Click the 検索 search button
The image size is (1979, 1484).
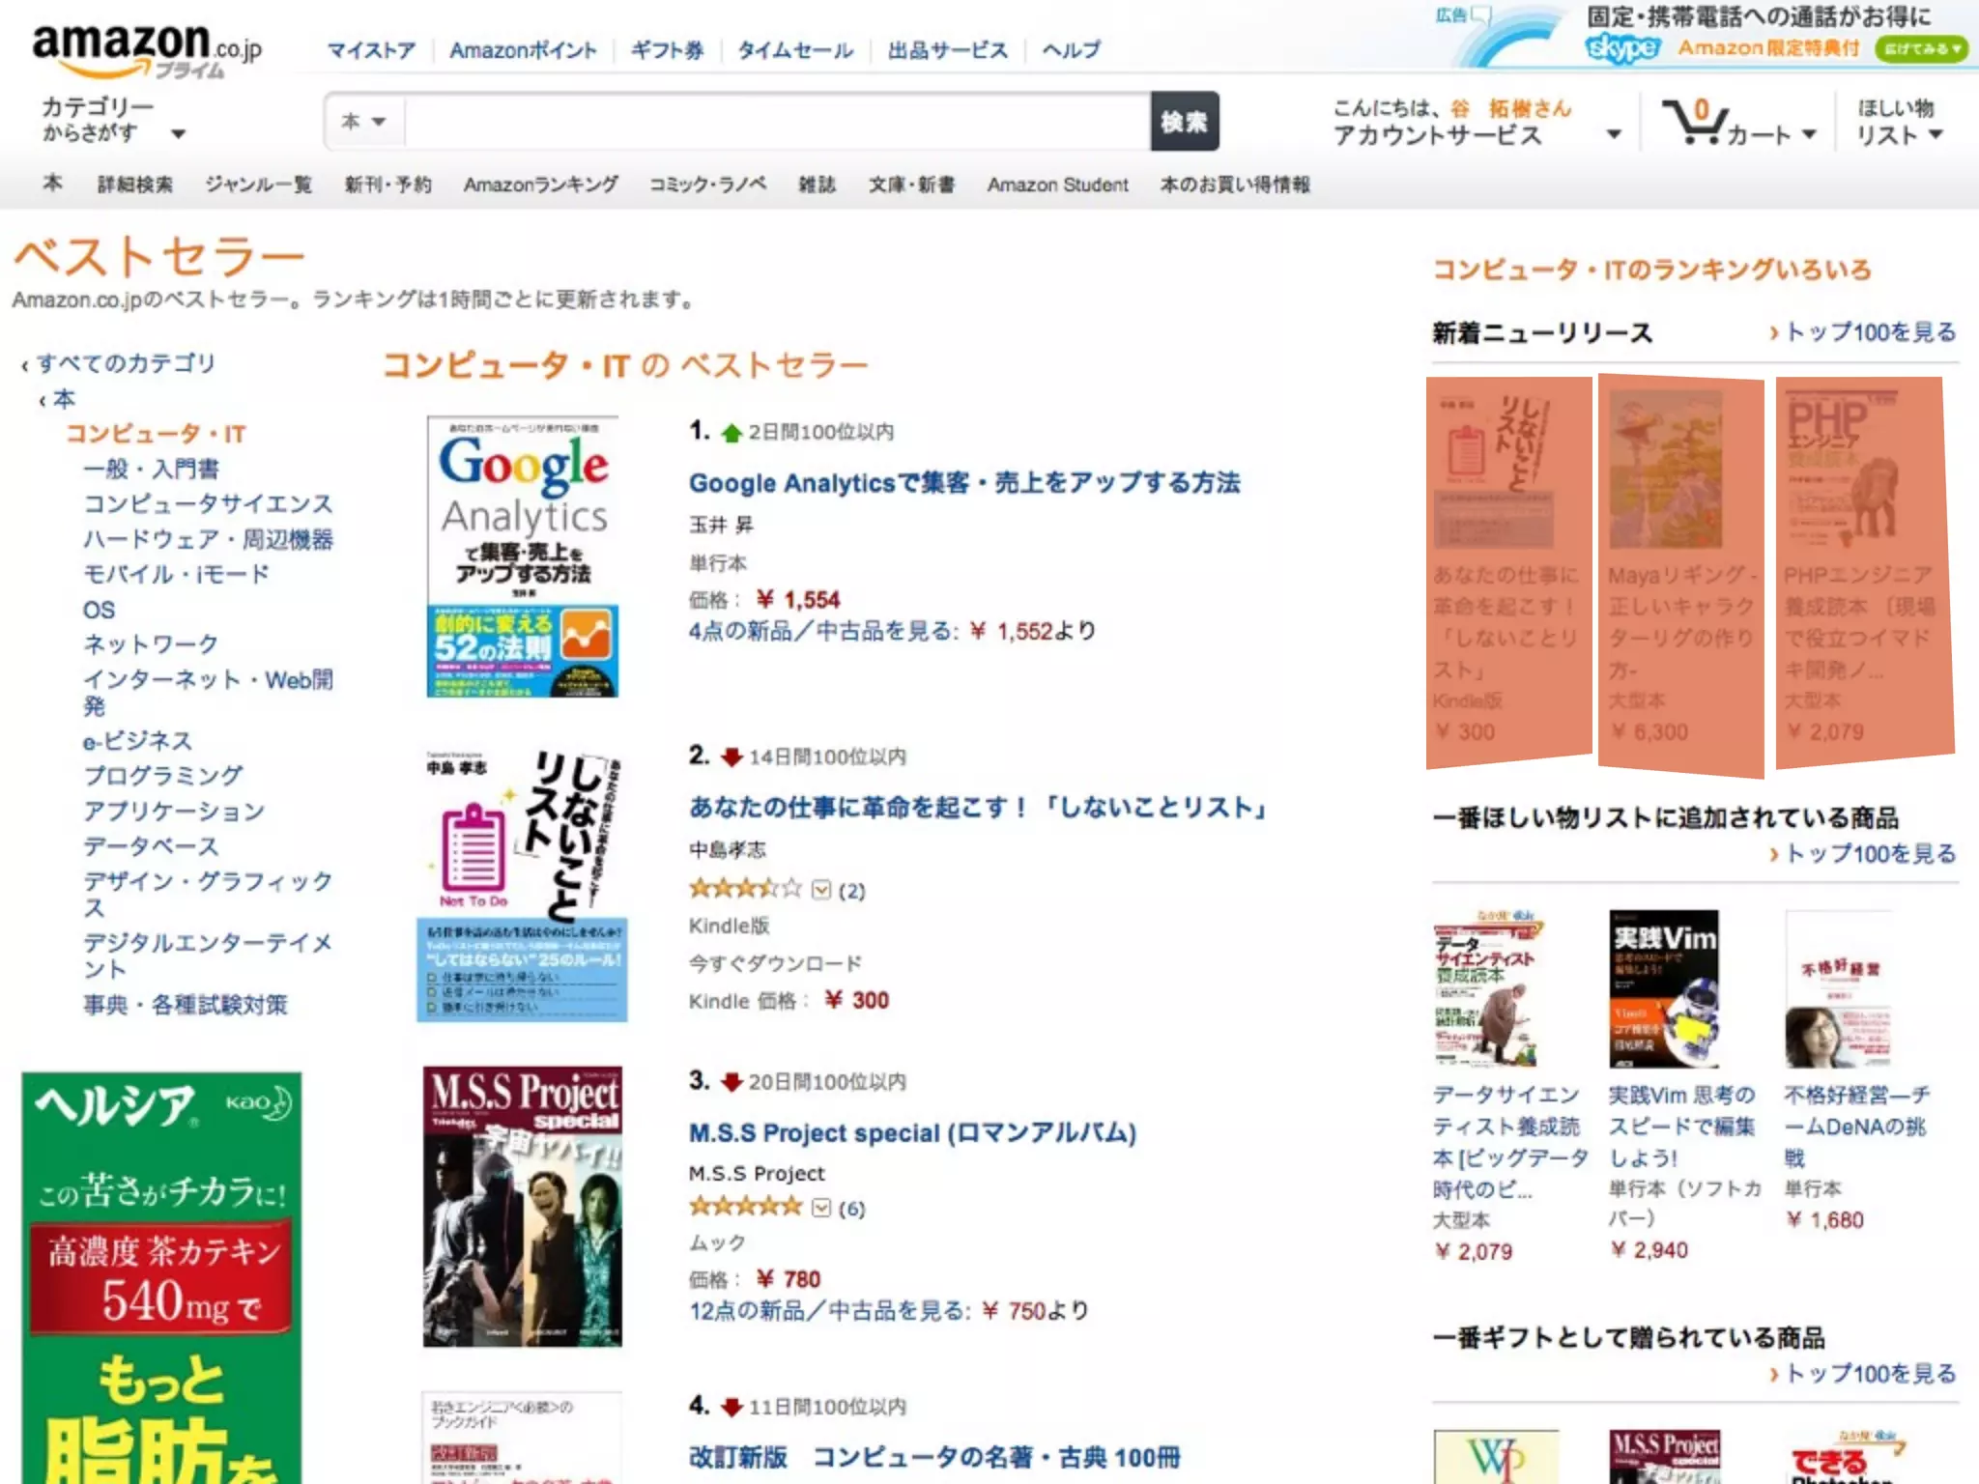point(1185,122)
